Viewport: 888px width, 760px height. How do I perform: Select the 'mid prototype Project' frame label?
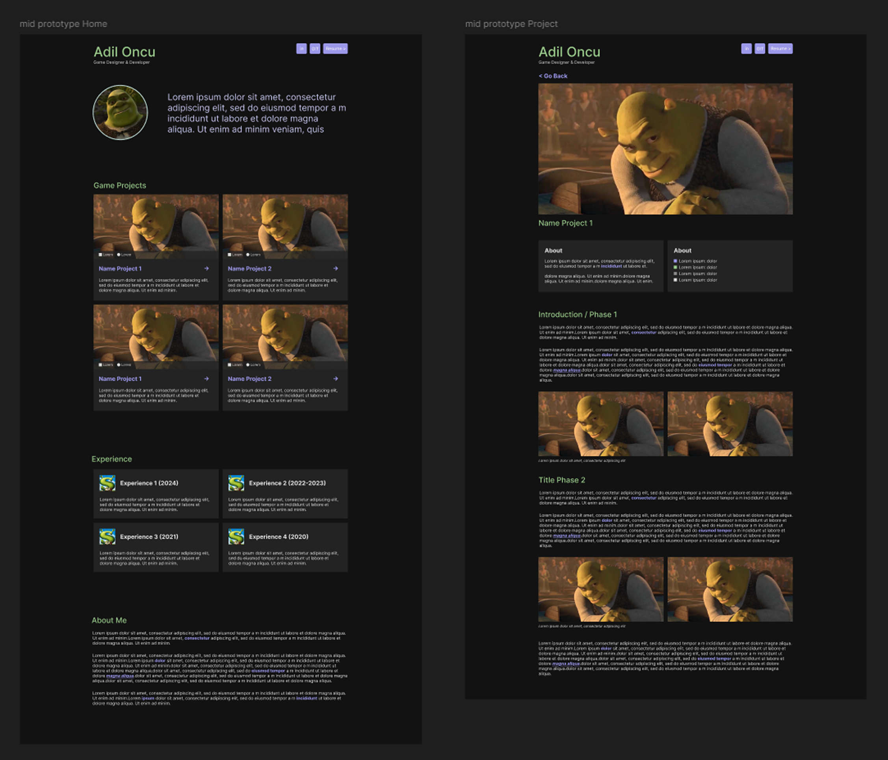click(x=511, y=24)
